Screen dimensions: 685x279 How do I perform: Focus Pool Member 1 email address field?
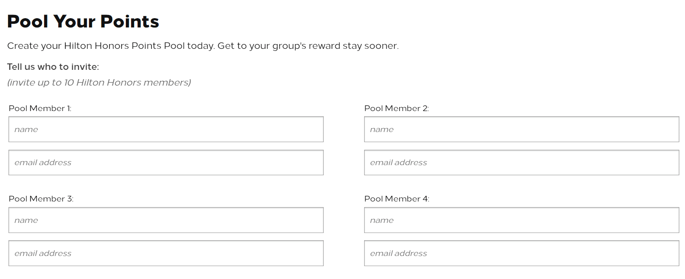point(166,163)
